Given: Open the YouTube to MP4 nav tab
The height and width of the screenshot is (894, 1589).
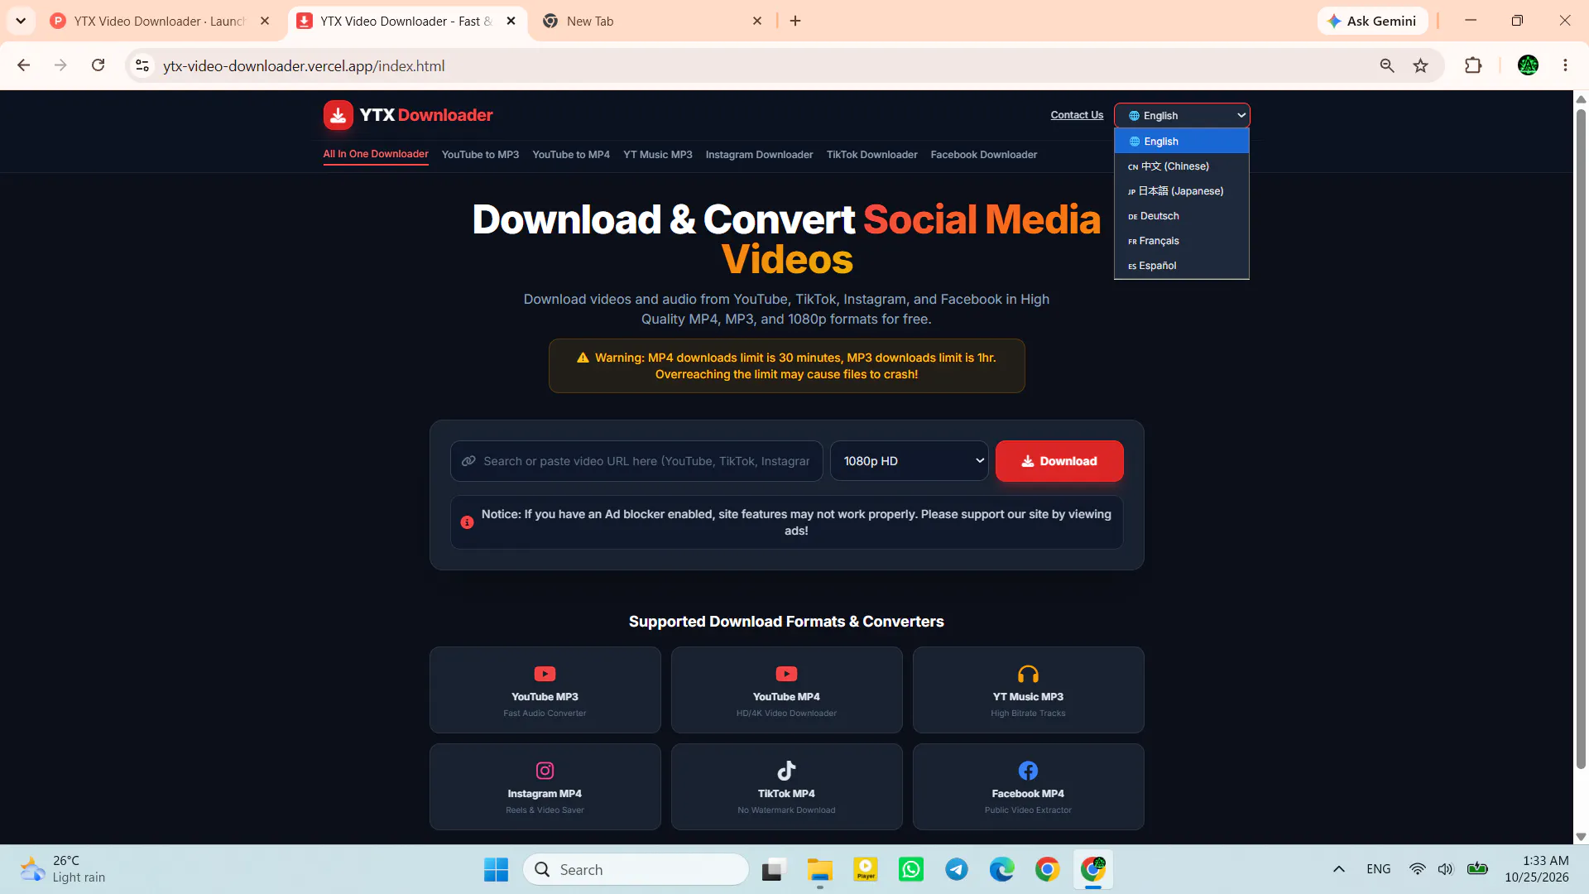Looking at the screenshot, I should (x=571, y=155).
